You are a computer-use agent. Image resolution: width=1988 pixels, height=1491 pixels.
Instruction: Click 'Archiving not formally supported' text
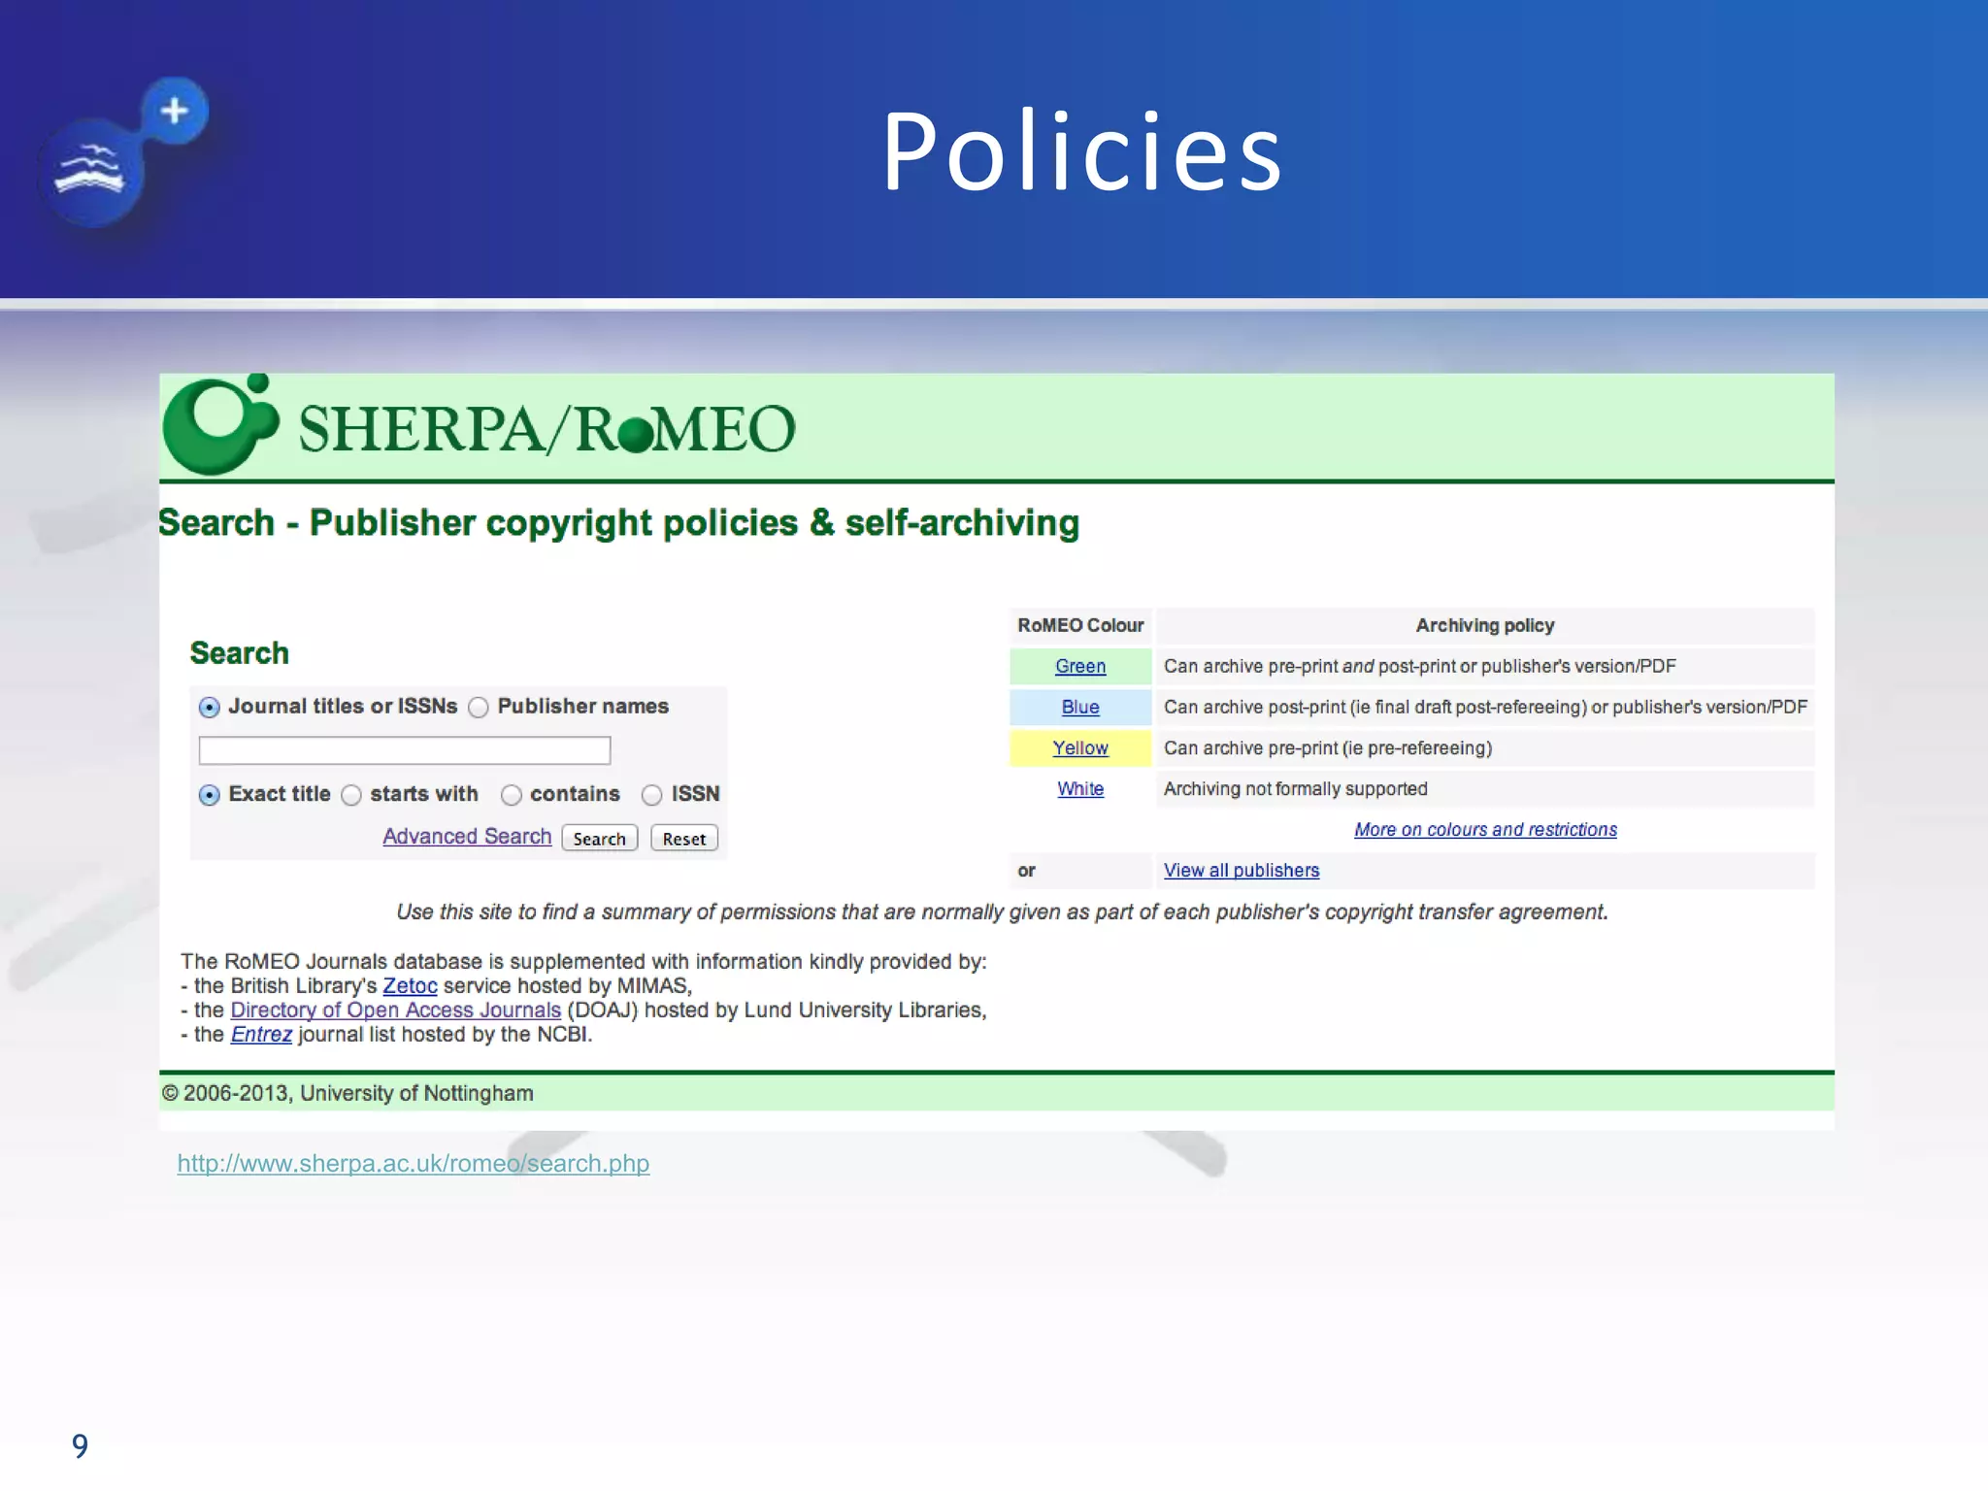point(1295,788)
